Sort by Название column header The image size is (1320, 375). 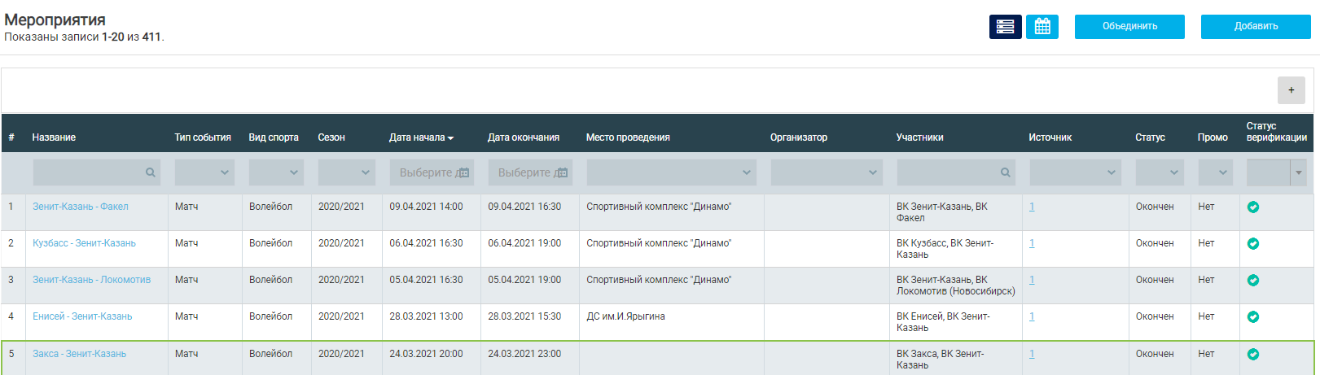pos(54,137)
